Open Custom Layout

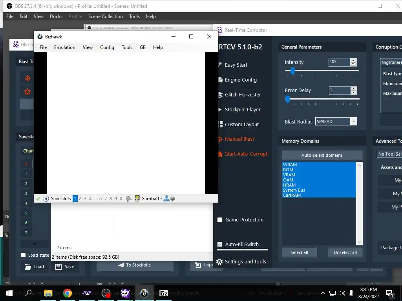coord(241,124)
